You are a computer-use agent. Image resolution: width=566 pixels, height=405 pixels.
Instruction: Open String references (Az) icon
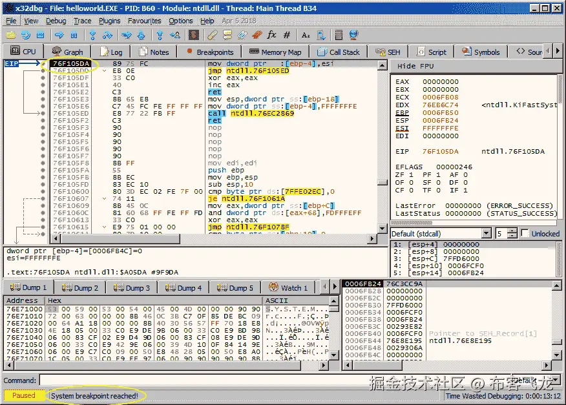(x=306, y=35)
